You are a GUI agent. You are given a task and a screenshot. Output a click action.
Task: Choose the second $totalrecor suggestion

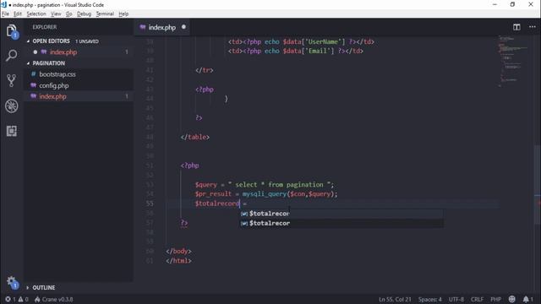[342, 223]
